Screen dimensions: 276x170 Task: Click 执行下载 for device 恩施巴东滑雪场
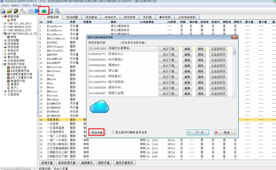(168, 49)
